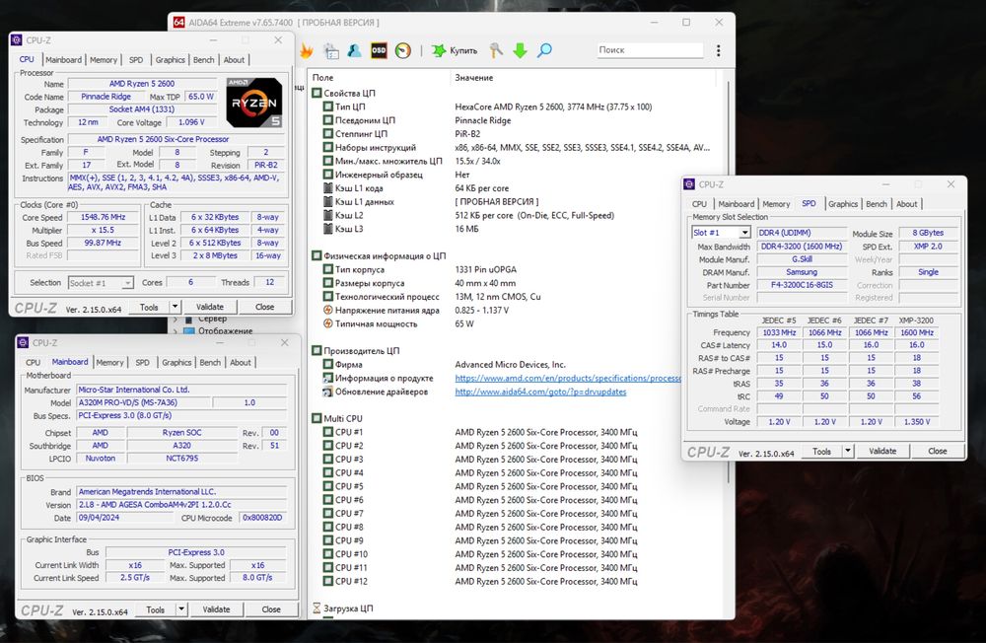Open Tools dropdown arrow in CPU tab window
The image size is (986, 643).
175,307
